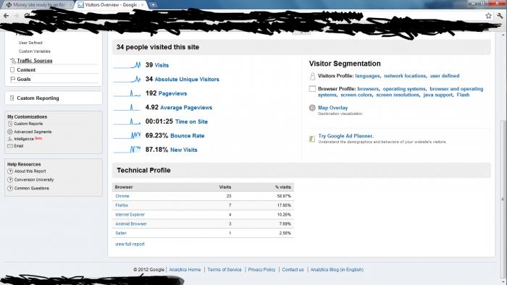Click the Content section icon
507x285 pixels.
[12, 69]
